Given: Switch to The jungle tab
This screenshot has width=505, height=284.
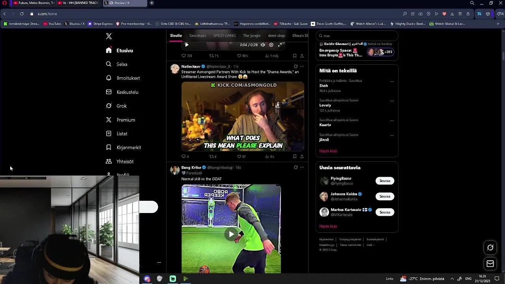Looking at the screenshot, I should click(x=252, y=35).
